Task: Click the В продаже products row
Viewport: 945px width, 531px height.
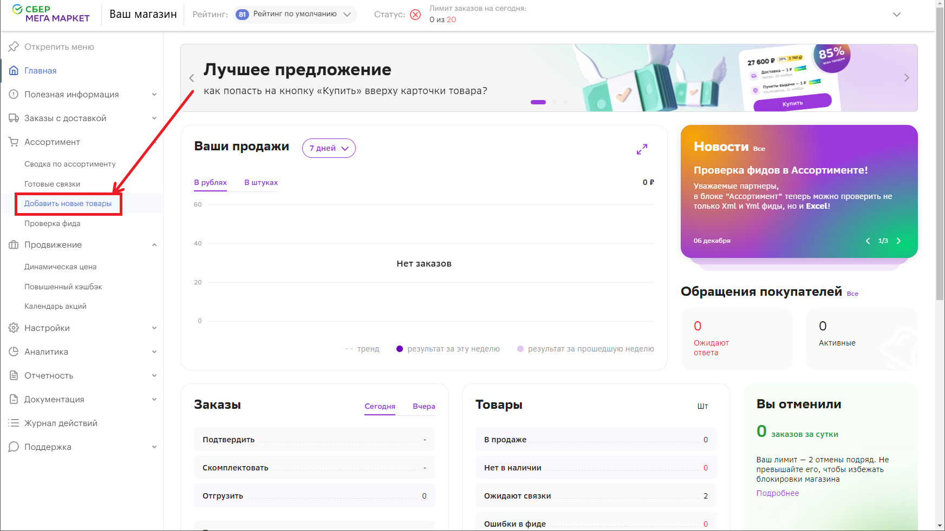Action: click(596, 439)
